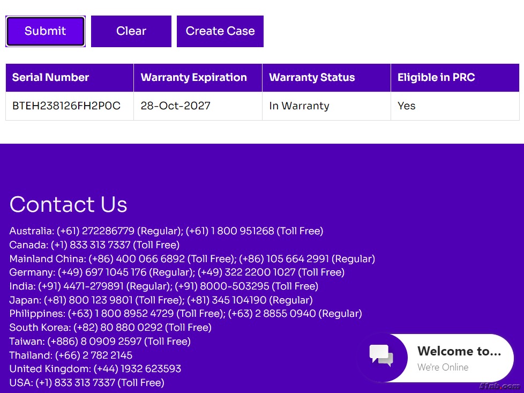The image size is (524, 393).
Task: Select the Mainland China contact line
Action: 192,259
